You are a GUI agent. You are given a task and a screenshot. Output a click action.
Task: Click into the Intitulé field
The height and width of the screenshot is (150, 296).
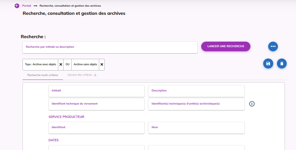tap(97, 91)
